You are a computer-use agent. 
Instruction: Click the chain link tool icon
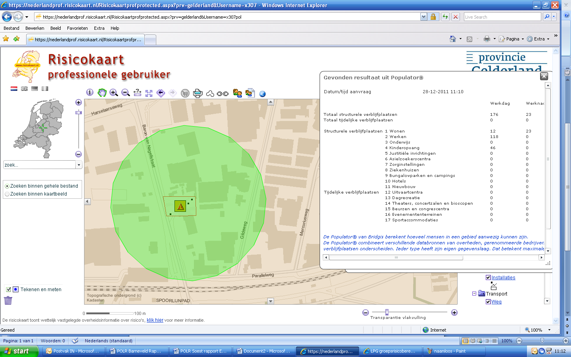pyautogui.click(x=223, y=94)
